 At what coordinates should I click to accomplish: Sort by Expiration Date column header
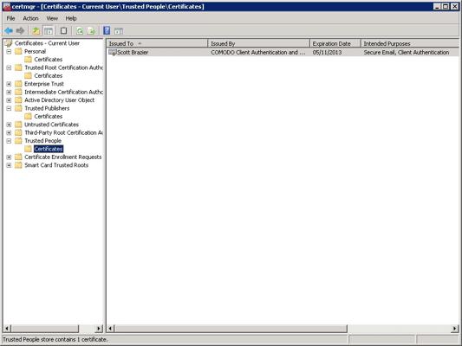click(x=335, y=43)
